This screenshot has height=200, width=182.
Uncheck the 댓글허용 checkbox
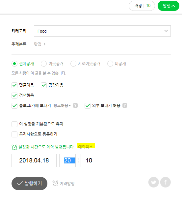click(x=14, y=85)
